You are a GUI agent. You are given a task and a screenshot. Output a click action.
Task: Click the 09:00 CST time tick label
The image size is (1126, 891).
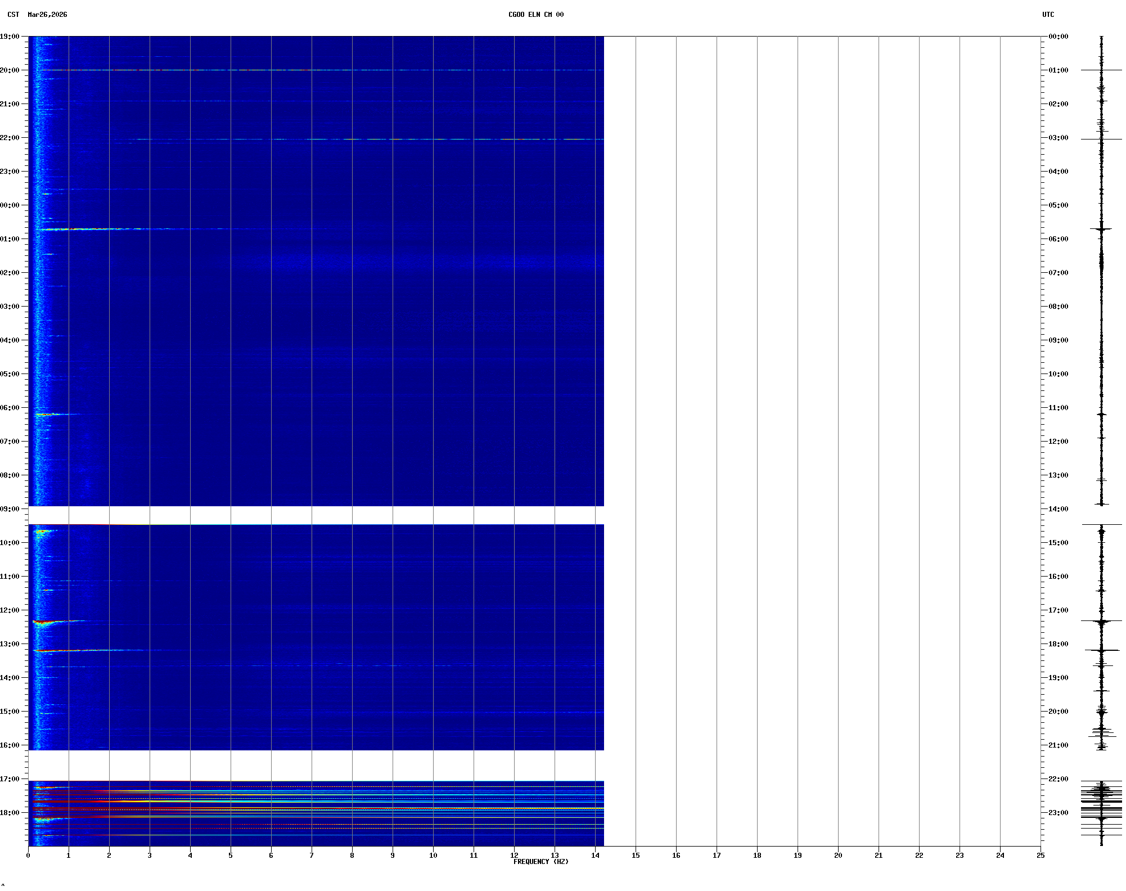10,509
